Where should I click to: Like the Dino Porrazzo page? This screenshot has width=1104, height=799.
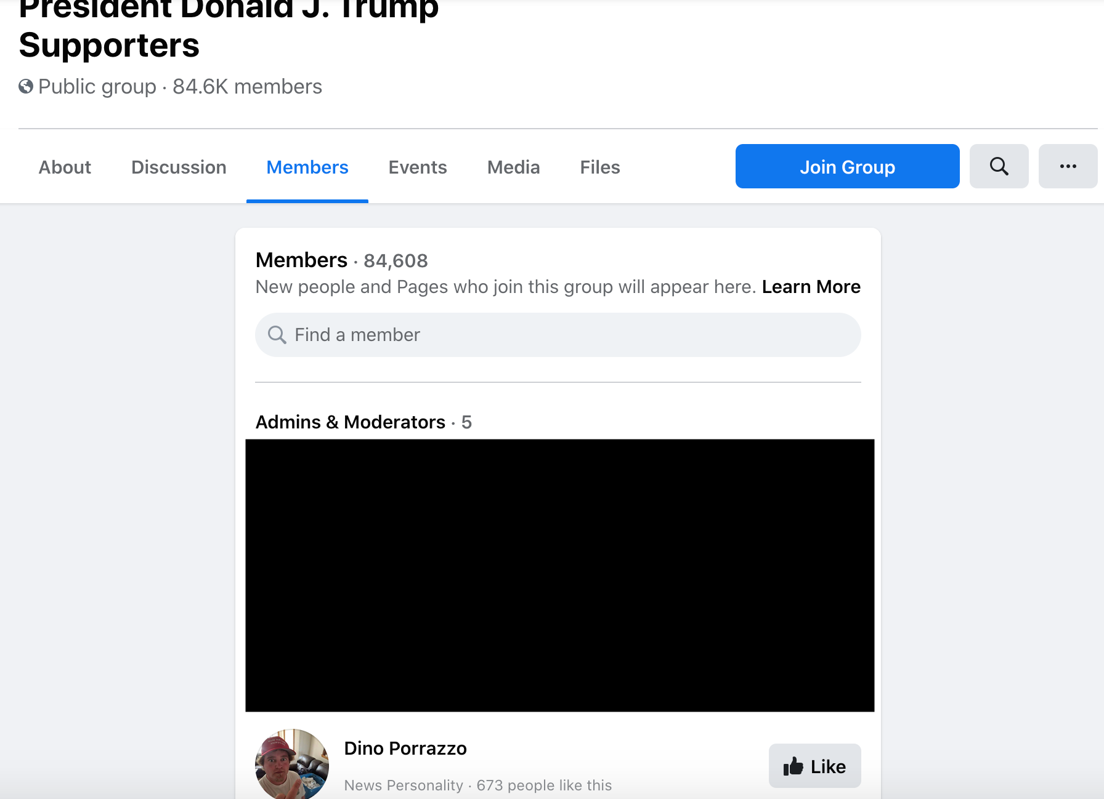coord(814,766)
